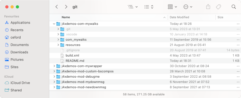Click the green full-screen window button
Image resolution: width=241 pixels, height=98 pixels.
(17, 7)
